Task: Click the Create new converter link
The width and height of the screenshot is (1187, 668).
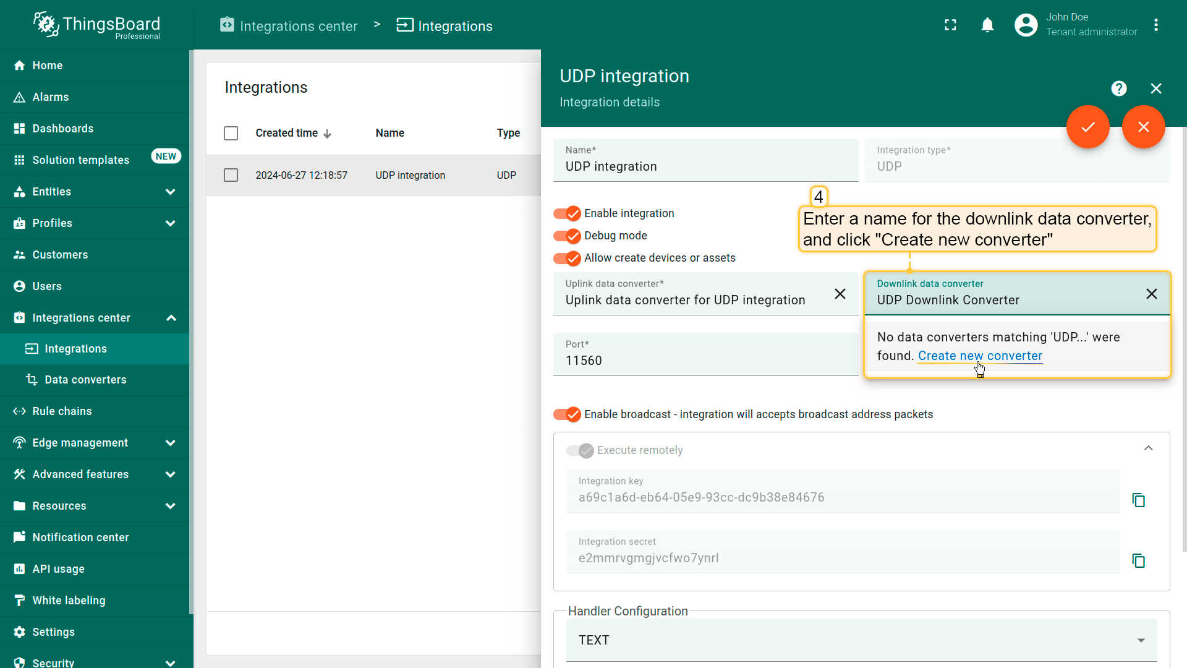Action: 980,356
